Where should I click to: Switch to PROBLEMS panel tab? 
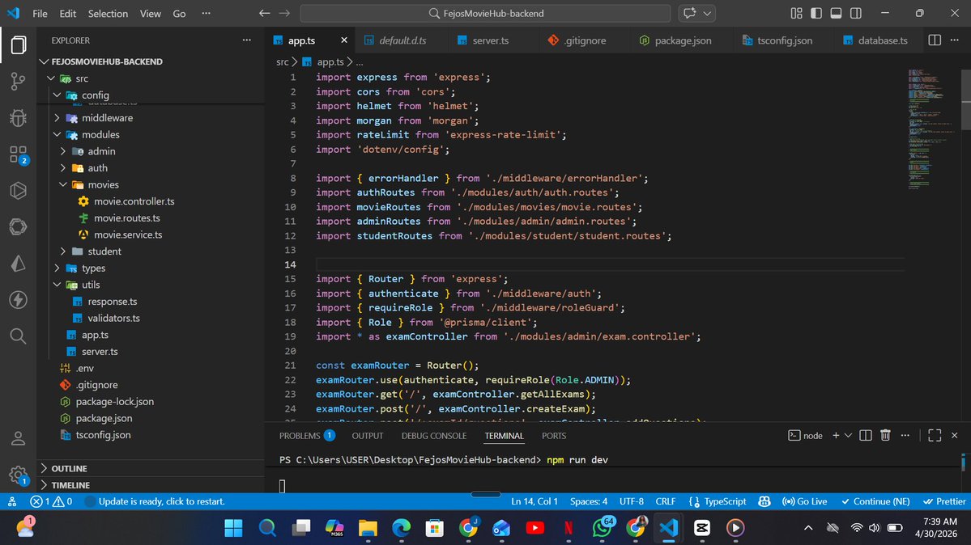tap(307, 436)
